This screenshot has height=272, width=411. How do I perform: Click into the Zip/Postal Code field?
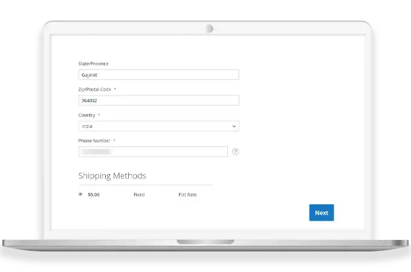[158, 100]
